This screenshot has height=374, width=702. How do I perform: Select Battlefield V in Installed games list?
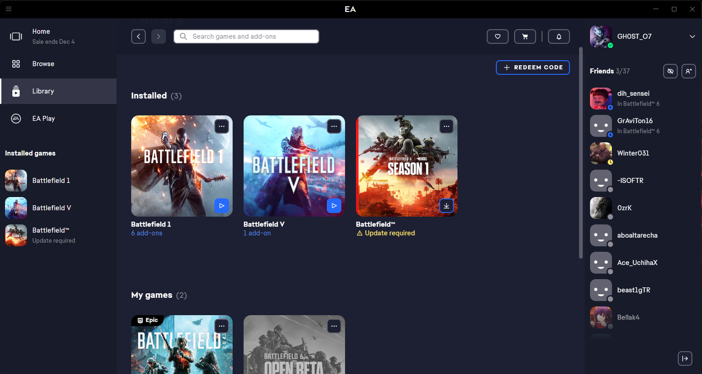(58, 208)
